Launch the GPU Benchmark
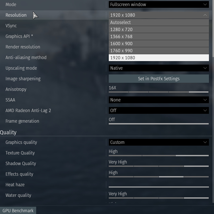This screenshot has width=214, height=214. click(18, 210)
